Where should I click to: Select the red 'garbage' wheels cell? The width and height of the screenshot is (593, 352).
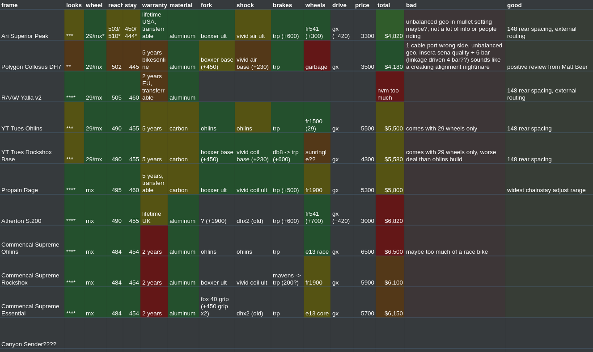tap(317, 56)
